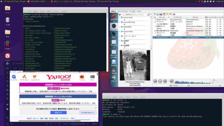This screenshot has height=126, width=224.
Task: Click the volume slider in the music player
Action: (x=217, y=80)
